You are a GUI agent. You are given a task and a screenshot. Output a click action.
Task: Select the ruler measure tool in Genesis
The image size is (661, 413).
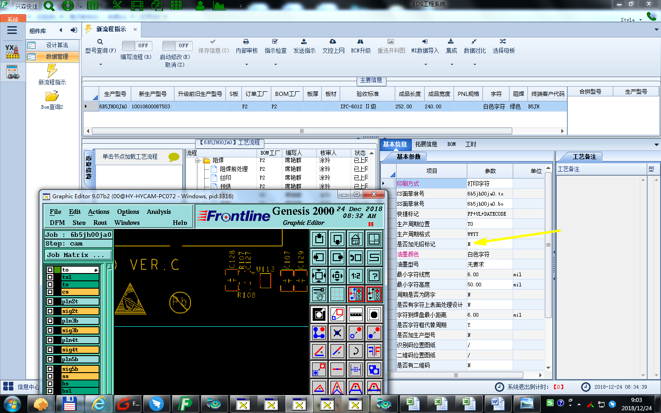click(x=356, y=314)
